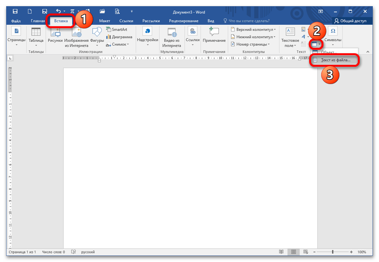The width and height of the screenshot is (379, 262).
Task: Expand the Верхний колонтитул dropdown
Action: (x=253, y=30)
